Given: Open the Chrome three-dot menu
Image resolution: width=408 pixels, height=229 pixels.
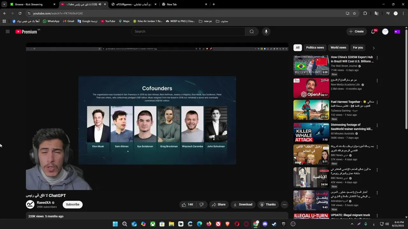Looking at the screenshot, I should (x=404, y=13).
